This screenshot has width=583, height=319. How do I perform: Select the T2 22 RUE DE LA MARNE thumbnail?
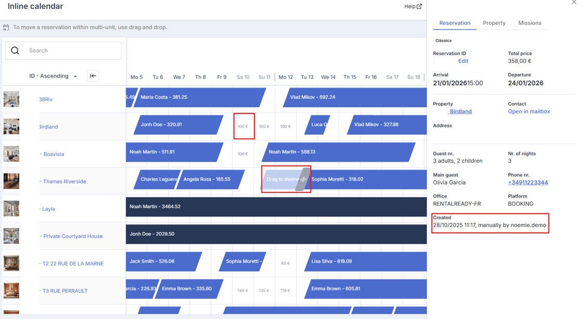pyautogui.click(x=11, y=263)
